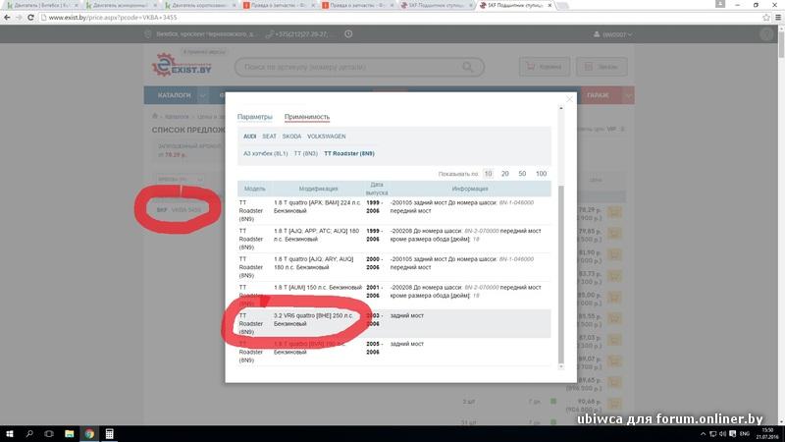Reload the exist.by page
785x442 pixels.
30,18
